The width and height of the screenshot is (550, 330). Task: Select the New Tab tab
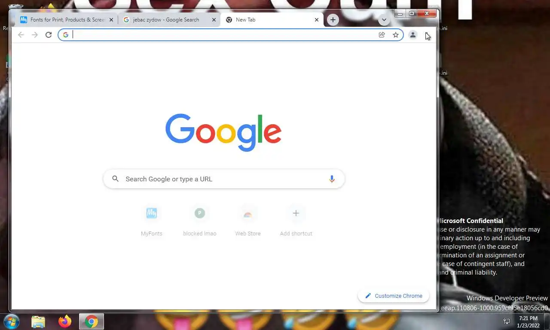272,20
